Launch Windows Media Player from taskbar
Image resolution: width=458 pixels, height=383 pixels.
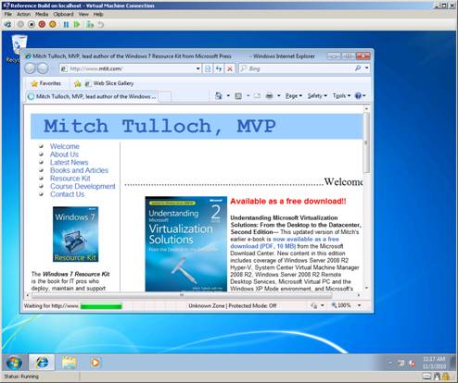click(x=95, y=363)
